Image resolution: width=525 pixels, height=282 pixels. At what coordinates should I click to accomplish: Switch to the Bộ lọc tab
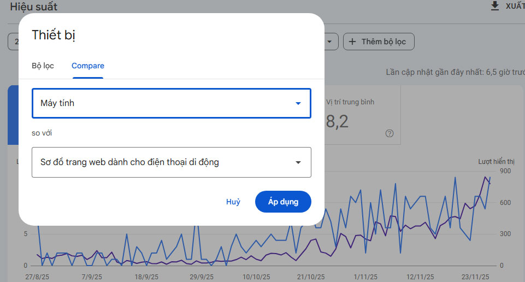(43, 66)
